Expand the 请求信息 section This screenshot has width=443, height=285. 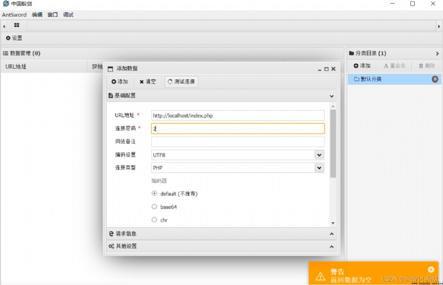tap(331, 234)
